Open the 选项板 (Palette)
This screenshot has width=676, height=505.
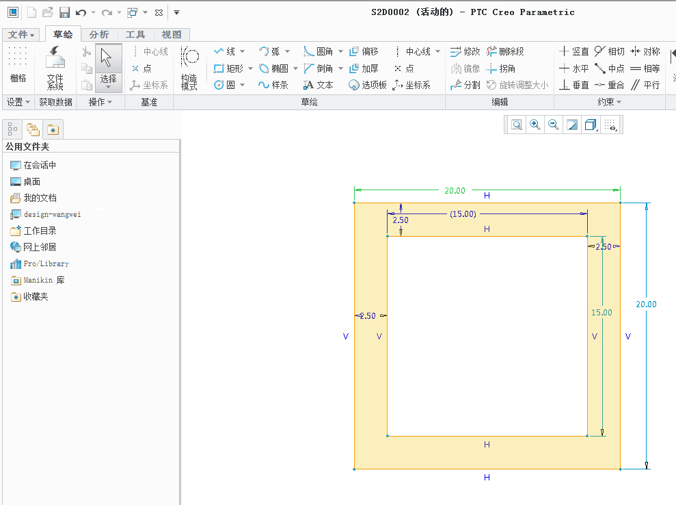[x=367, y=85]
